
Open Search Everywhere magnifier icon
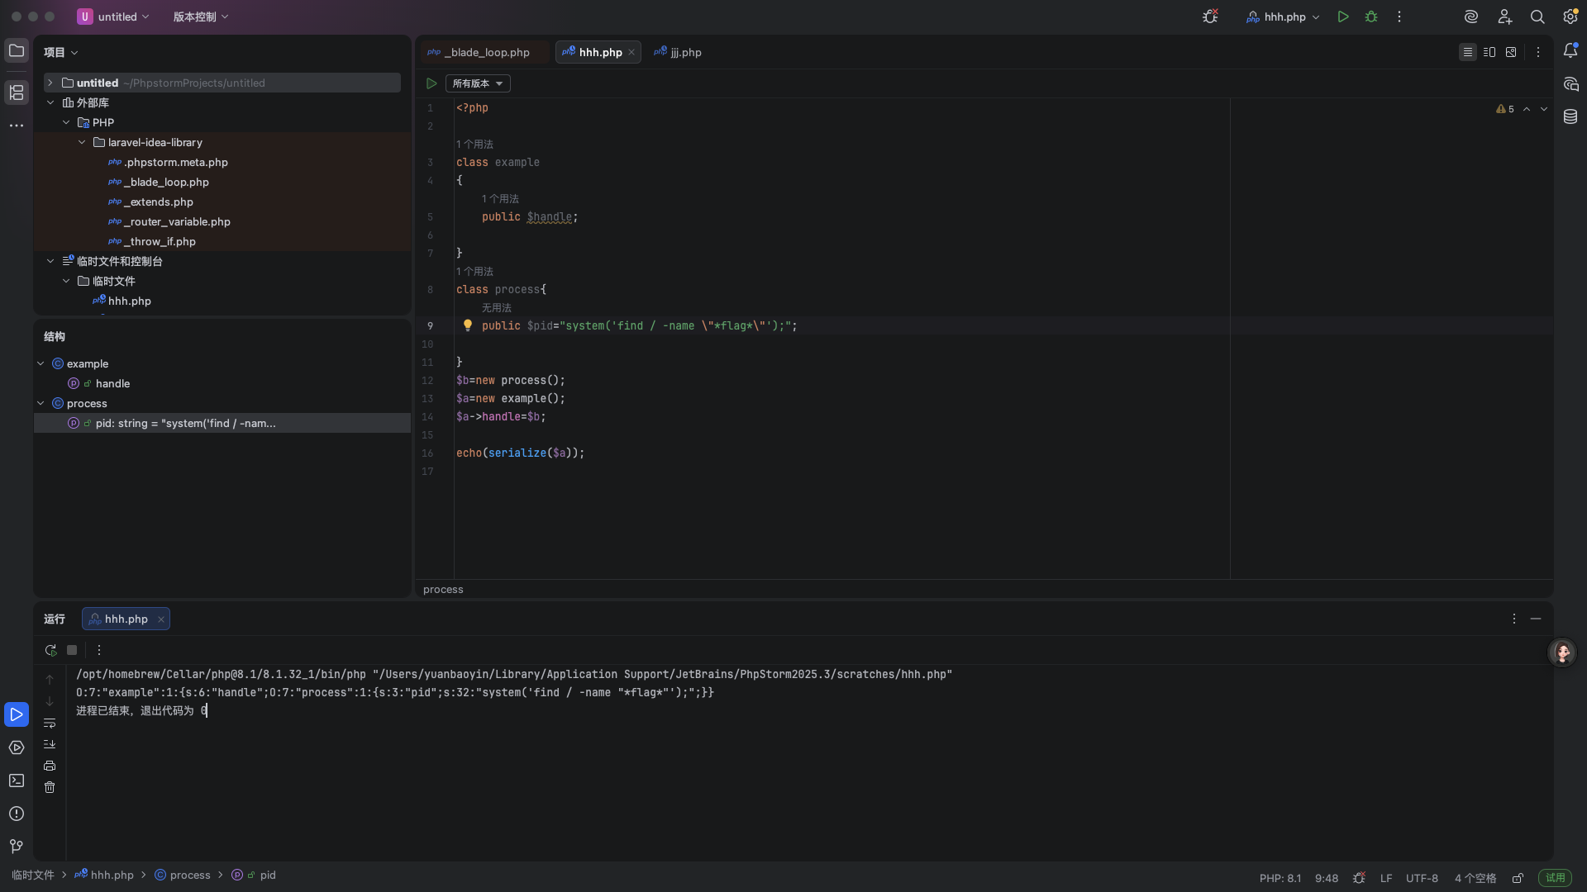pyautogui.click(x=1537, y=17)
